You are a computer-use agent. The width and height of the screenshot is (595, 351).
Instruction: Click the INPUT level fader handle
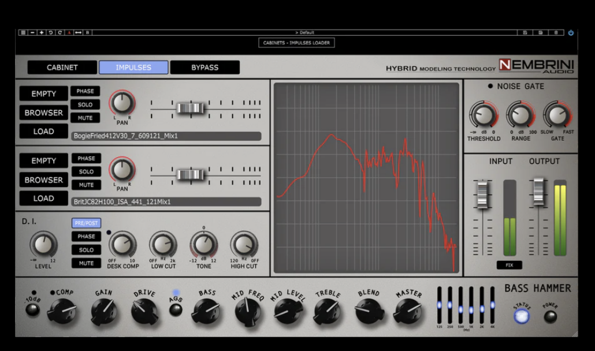(x=483, y=189)
